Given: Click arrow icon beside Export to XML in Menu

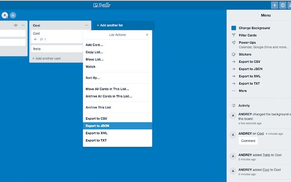Looking at the screenshot, I should [x=234, y=76].
